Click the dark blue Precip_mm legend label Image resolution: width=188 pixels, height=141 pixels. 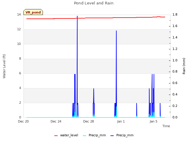pos(125,135)
